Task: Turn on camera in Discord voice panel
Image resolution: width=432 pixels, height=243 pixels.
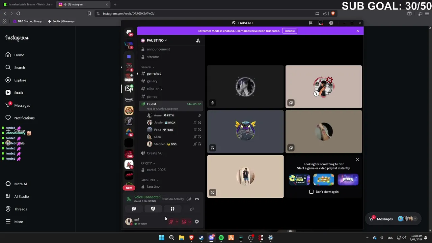Action: pos(134,209)
